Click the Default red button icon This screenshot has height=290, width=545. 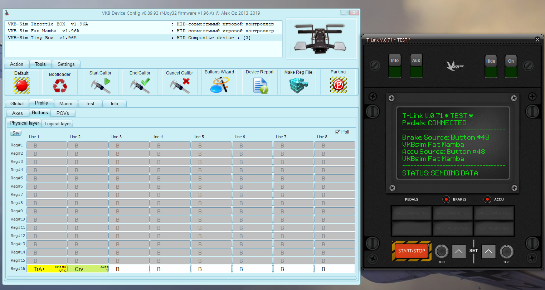(x=22, y=86)
